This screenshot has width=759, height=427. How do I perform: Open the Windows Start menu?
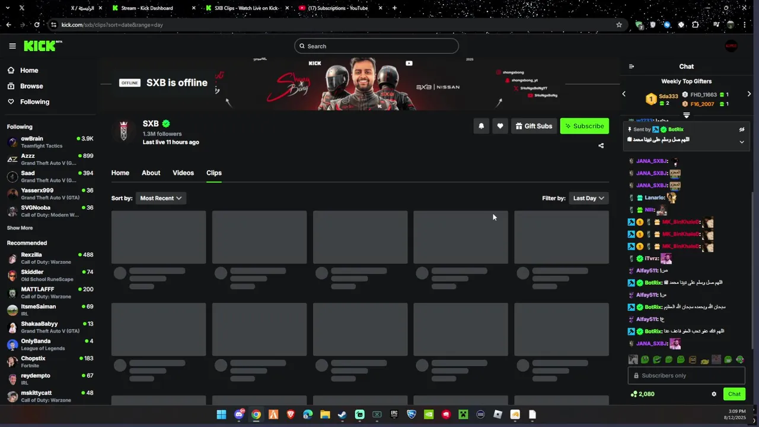coord(221,415)
